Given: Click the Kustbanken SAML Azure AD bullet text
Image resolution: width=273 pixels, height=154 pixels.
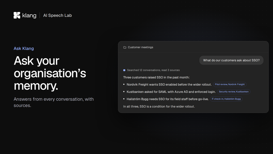Looking at the screenshot, I should coord(171,92).
